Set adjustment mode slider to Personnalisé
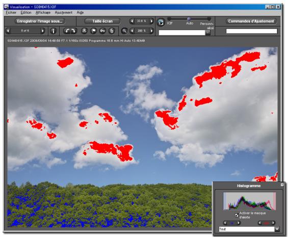This screenshot has width=288, height=237. [209, 19]
